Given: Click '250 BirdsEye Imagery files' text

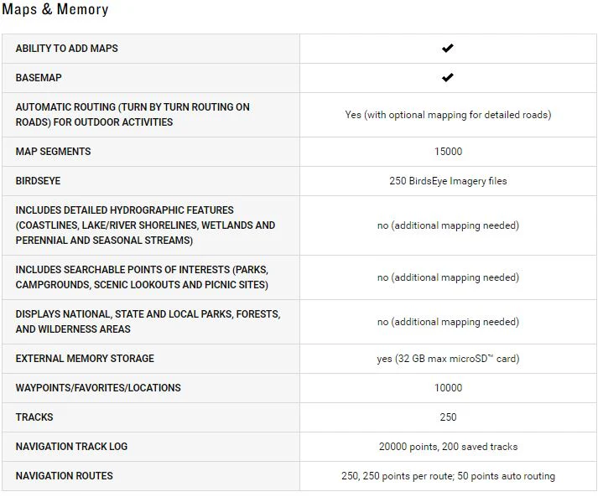Looking at the screenshot, I should [448, 181].
